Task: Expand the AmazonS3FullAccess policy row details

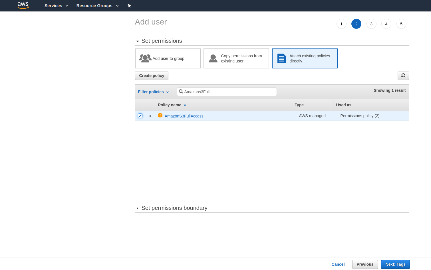Action: (150, 116)
